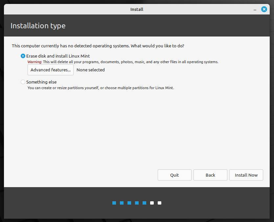Open the Advanced features dialog
The width and height of the screenshot is (274, 222).
[51, 70]
